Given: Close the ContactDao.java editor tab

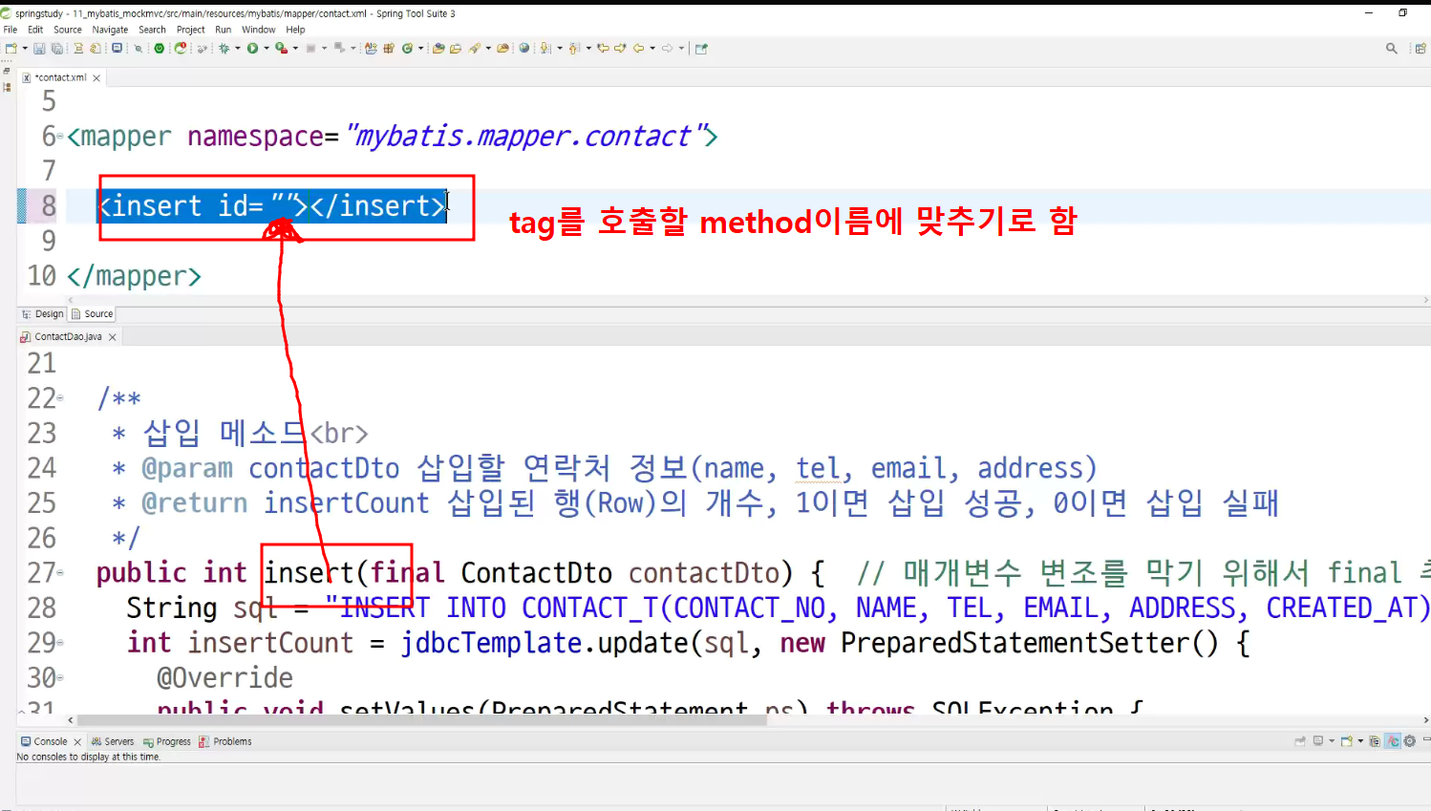Looking at the screenshot, I should pos(112,337).
